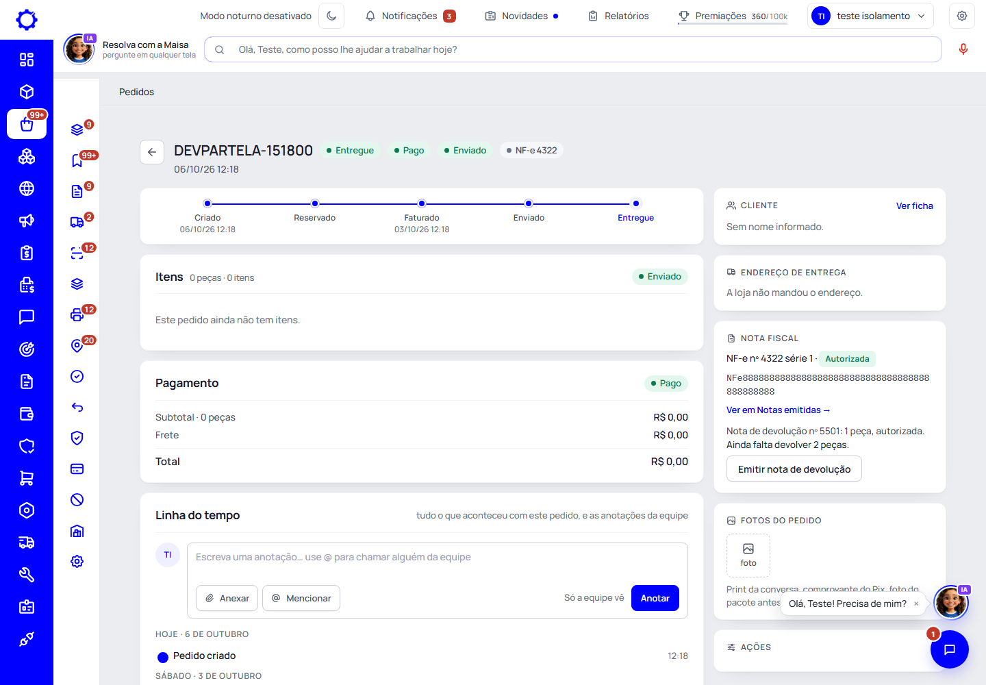986x685 pixels.
Task: Open the location pin icon with badge 20
Action: (77, 345)
